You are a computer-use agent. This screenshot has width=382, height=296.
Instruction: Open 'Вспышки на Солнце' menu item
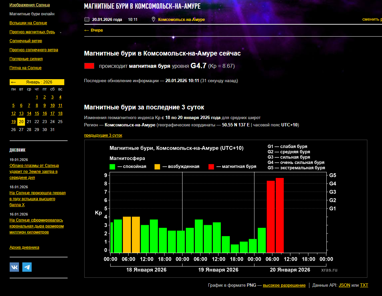coord(28,23)
